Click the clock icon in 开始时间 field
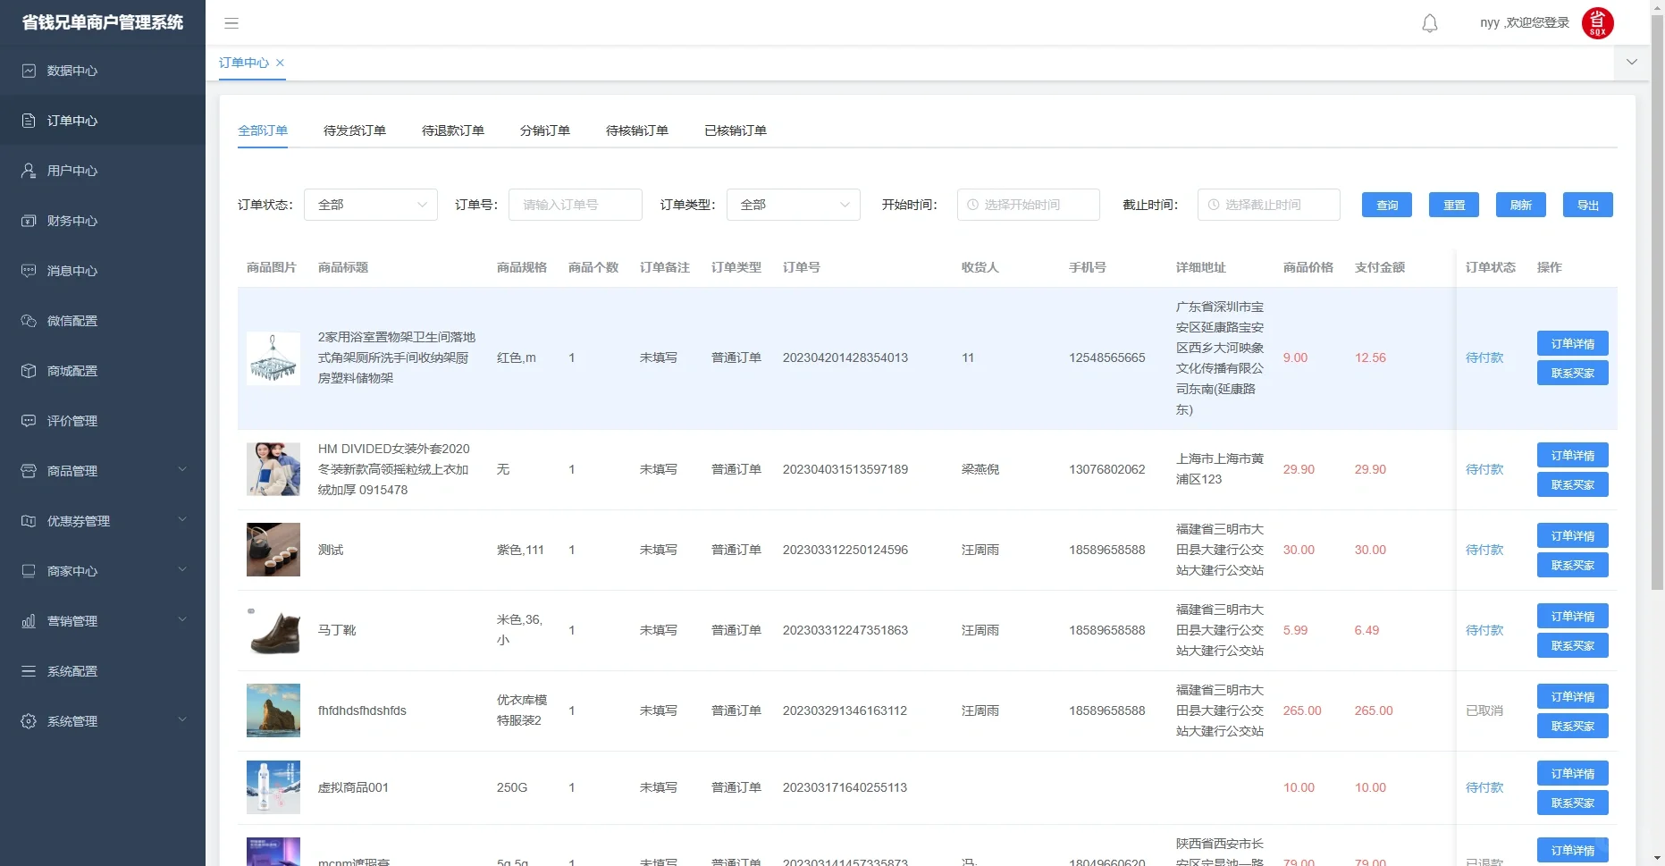Viewport: 1665px width, 866px height. 971,205
